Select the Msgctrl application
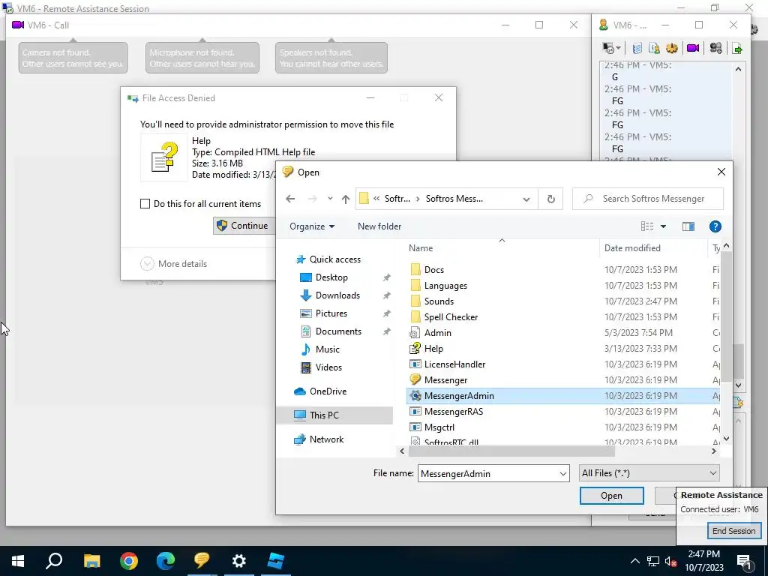 point(439,427)
